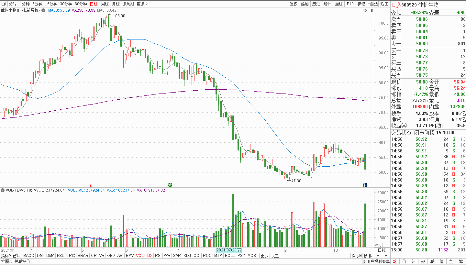The image size is (466, 265).
Task: Open the 筹 chip distribution tab
Action: (461, 261)
